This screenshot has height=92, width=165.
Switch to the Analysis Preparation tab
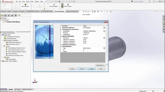(72, 11)
